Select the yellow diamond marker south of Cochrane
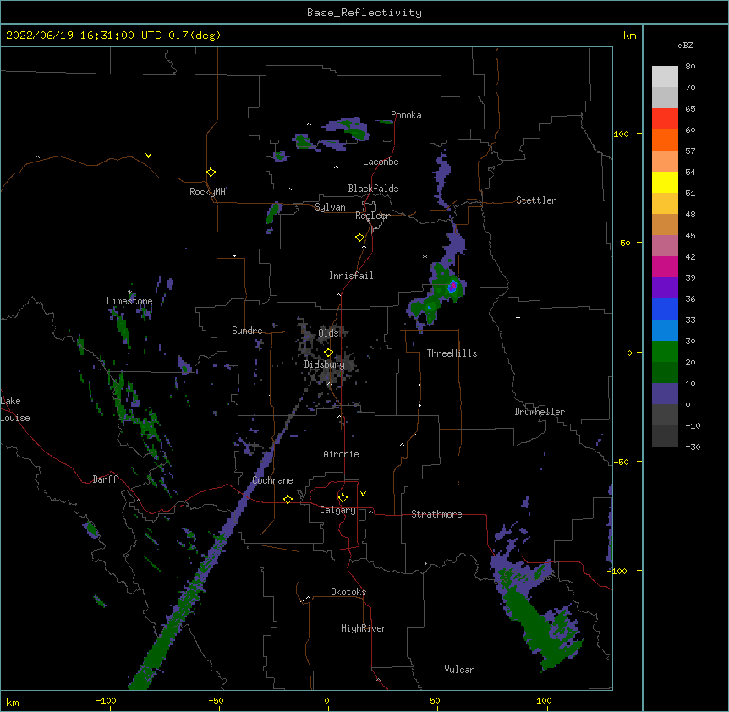Screen dimensions: 729x712 tap(288, 499)
